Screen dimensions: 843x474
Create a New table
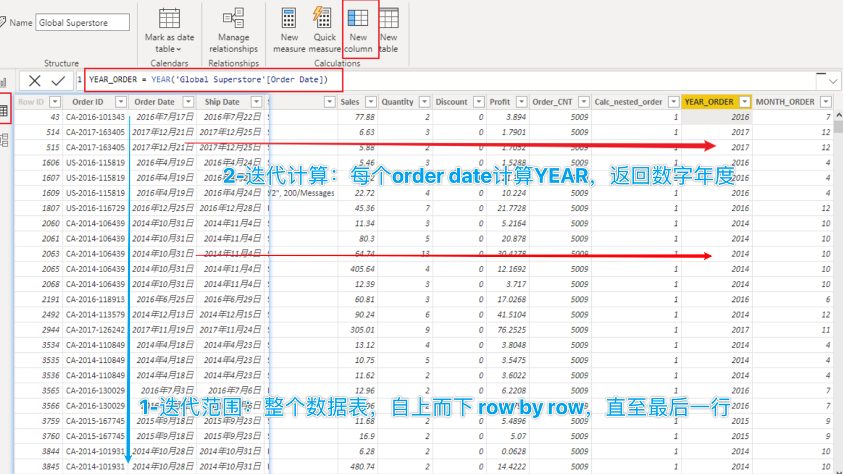coord(389,31)
